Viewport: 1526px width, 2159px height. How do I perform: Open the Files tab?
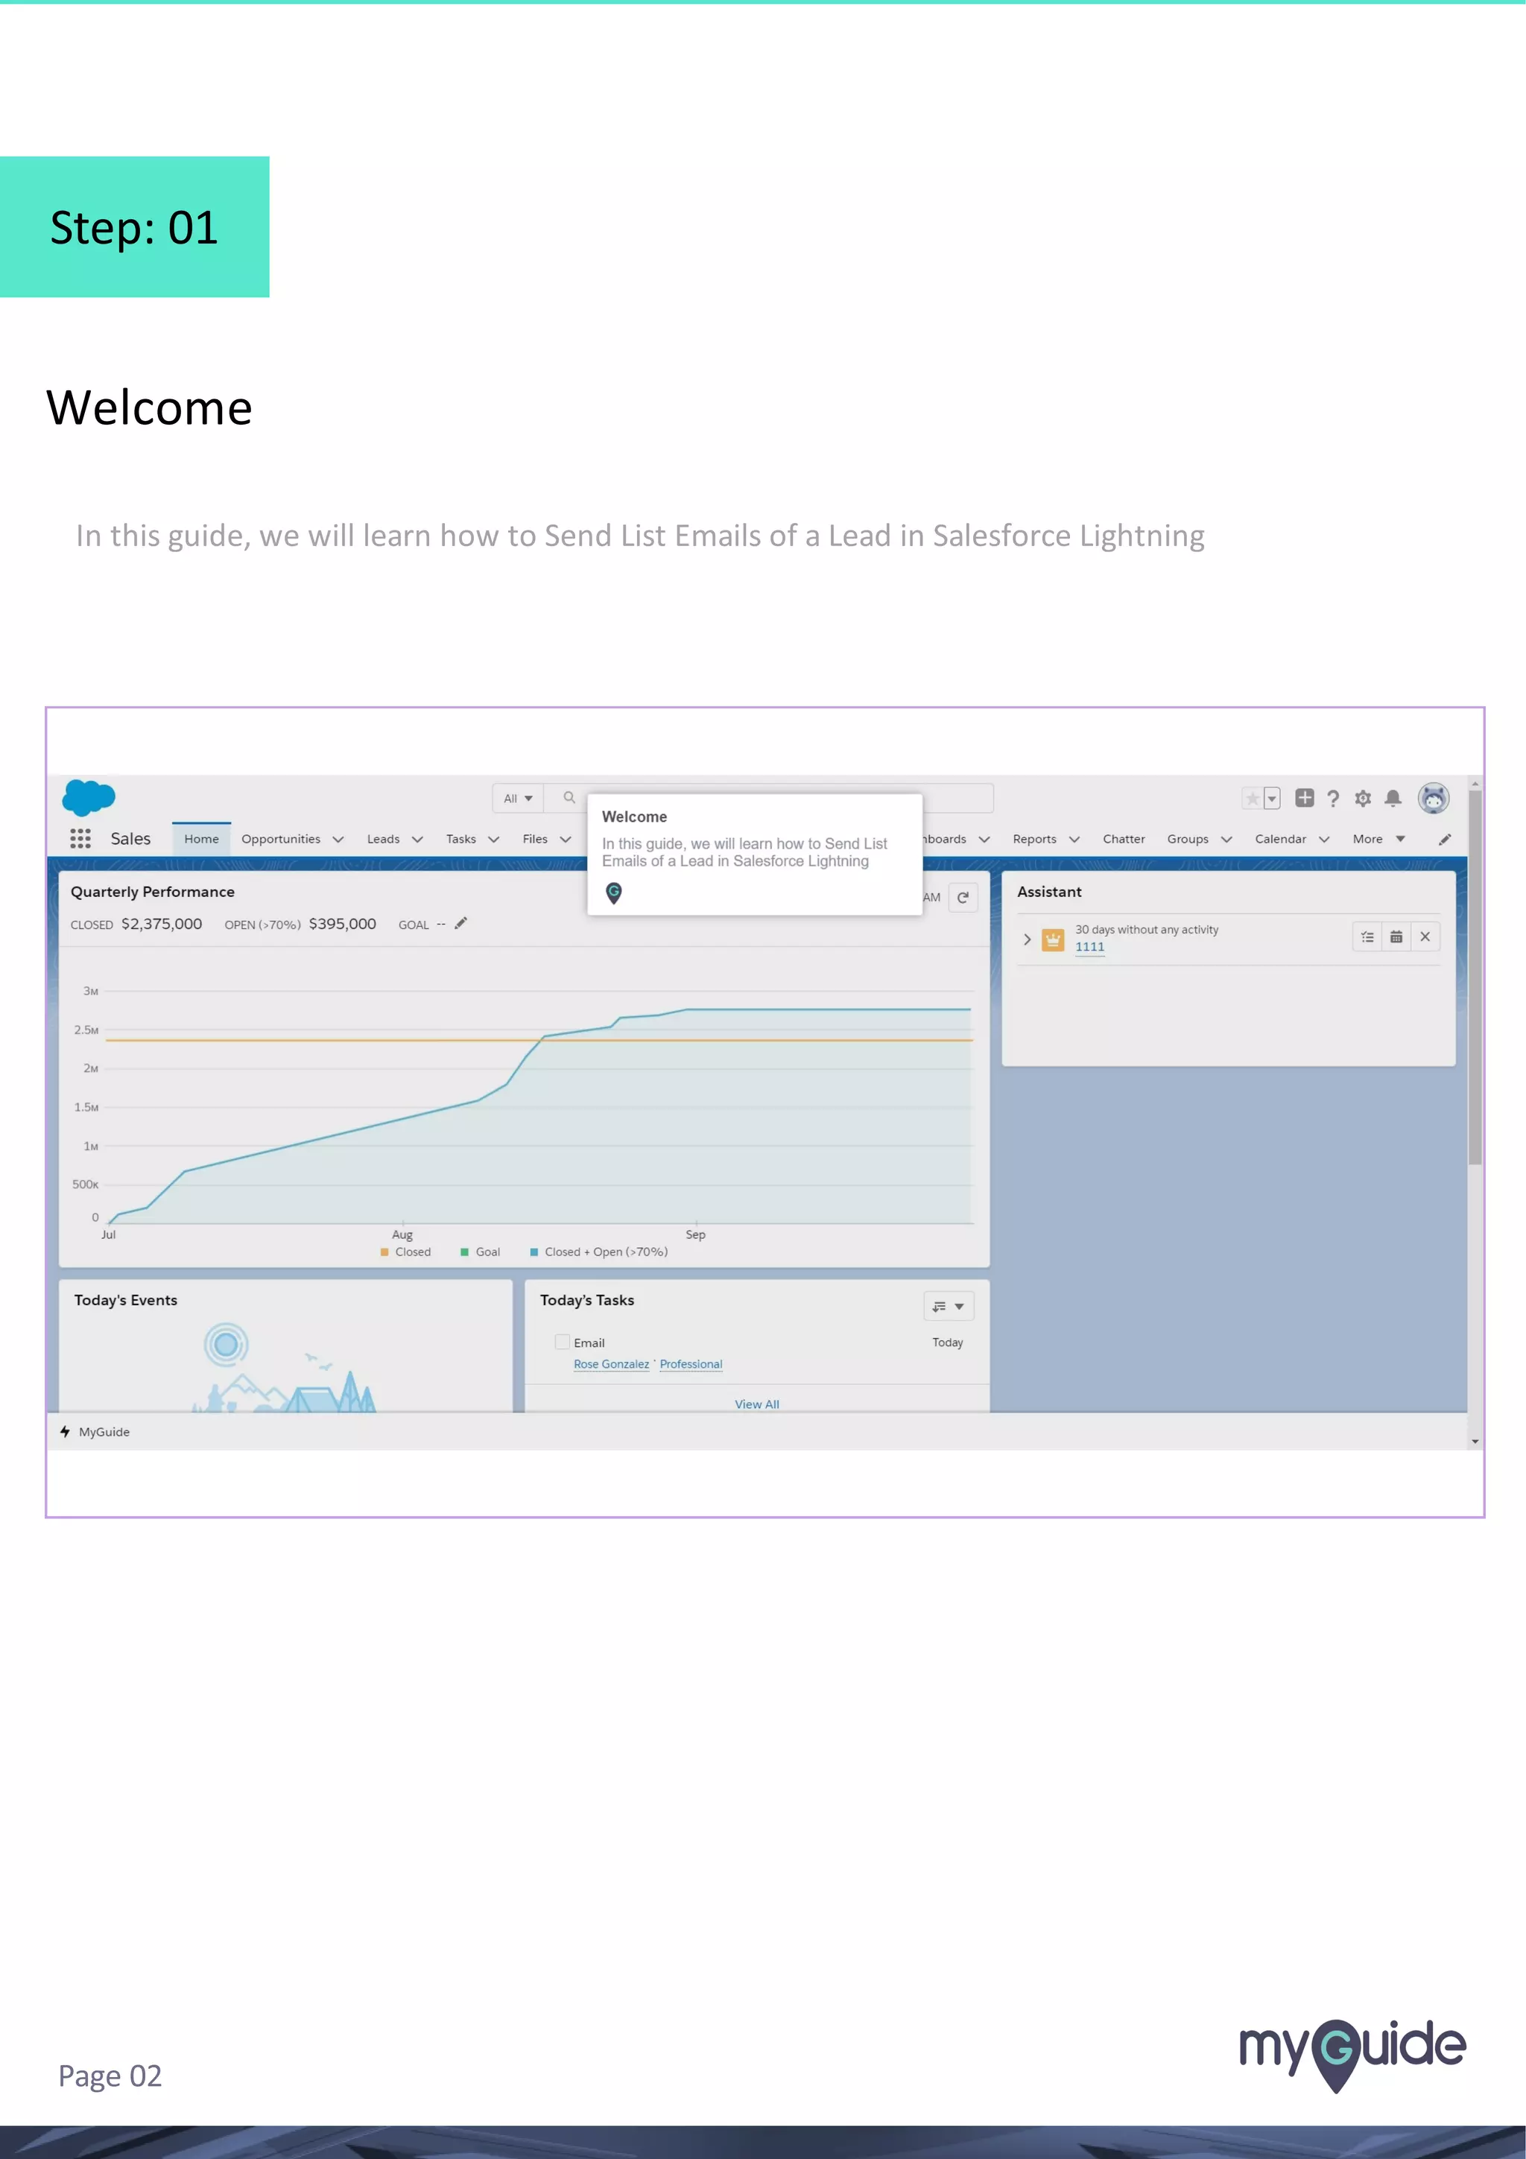(x=535, y=839)
